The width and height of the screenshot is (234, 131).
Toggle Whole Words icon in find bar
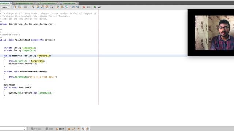click(x=74, y=129)
